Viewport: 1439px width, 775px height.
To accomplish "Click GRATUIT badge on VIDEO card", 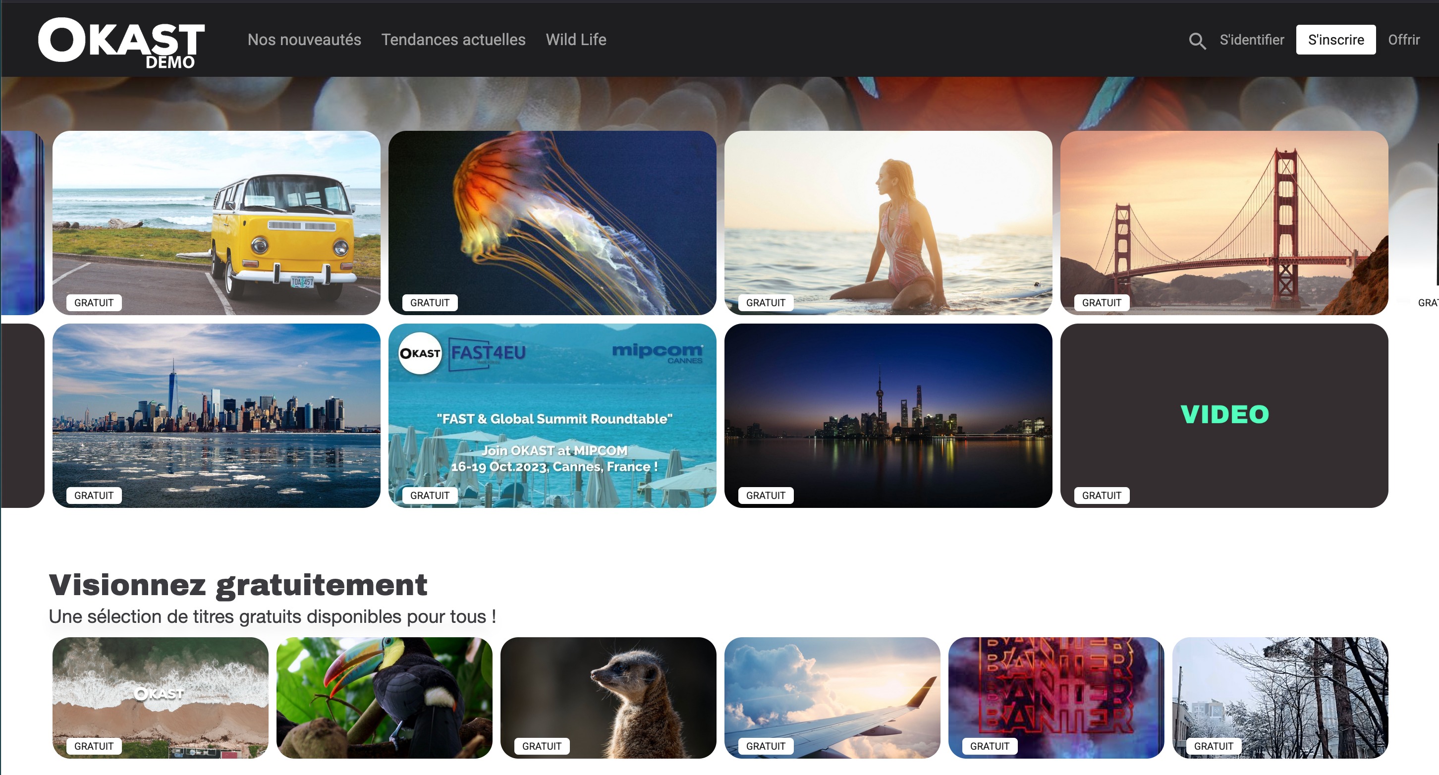I will point(1102,495).
